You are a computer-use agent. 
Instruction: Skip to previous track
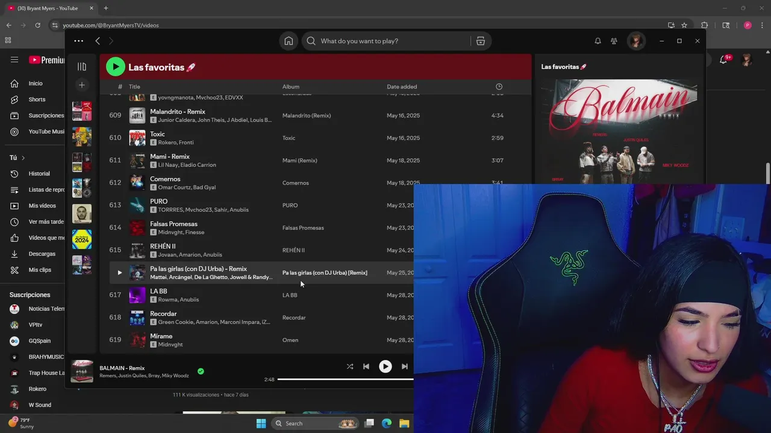[x=366, y=366]
